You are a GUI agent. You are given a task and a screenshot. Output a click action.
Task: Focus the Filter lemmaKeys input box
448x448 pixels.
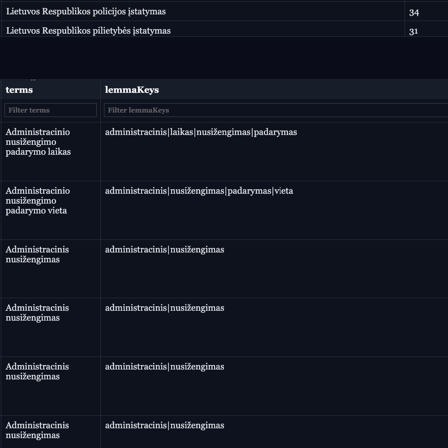coord(275,110)
